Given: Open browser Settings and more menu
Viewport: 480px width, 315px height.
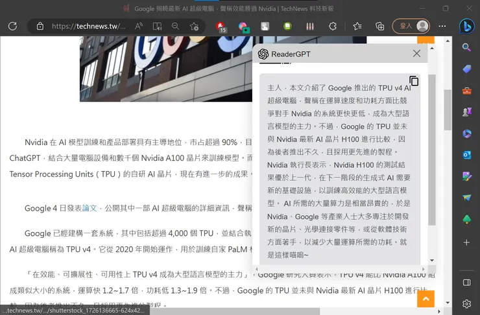Looking at the screenshot, I should click(442, 27).
